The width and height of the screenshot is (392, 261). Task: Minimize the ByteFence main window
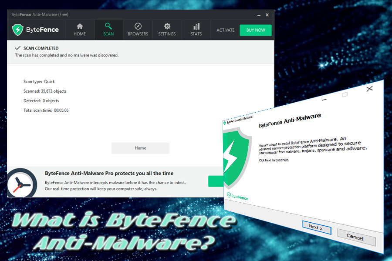pos(259,15)
